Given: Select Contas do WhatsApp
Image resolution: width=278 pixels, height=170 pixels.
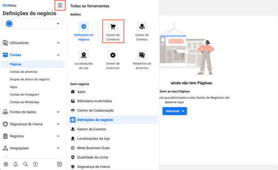Looking at the screenshot, I should tap(24, 102).
